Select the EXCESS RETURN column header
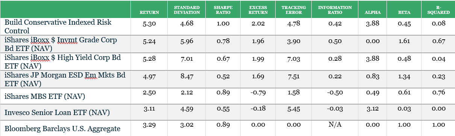The height and width of the screenshot is (136, 455). (x=258, y=10)
